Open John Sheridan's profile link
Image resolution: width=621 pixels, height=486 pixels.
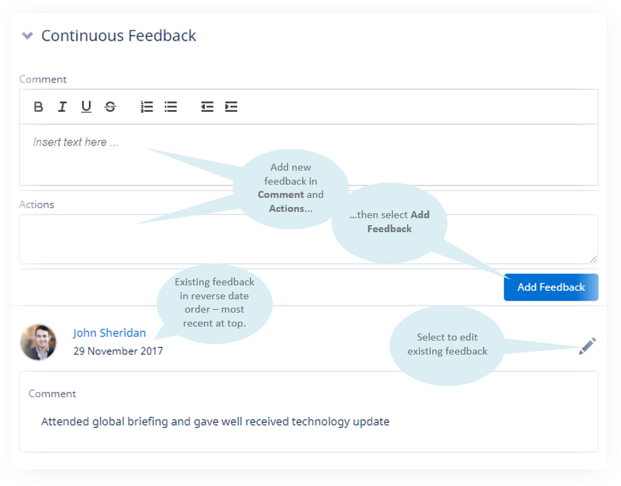coord(109,333)
